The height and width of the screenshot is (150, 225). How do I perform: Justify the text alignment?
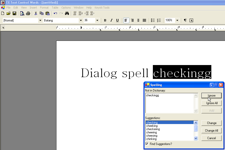pos(144,20)
